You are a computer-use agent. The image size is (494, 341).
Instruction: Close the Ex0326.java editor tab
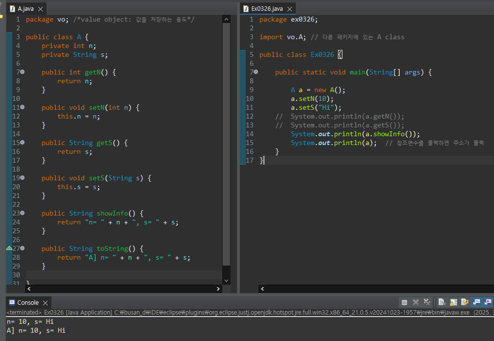tap(289, 9)
